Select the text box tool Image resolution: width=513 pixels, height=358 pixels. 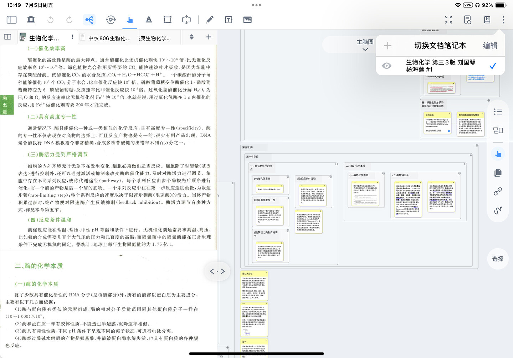(x=229, y=20)
